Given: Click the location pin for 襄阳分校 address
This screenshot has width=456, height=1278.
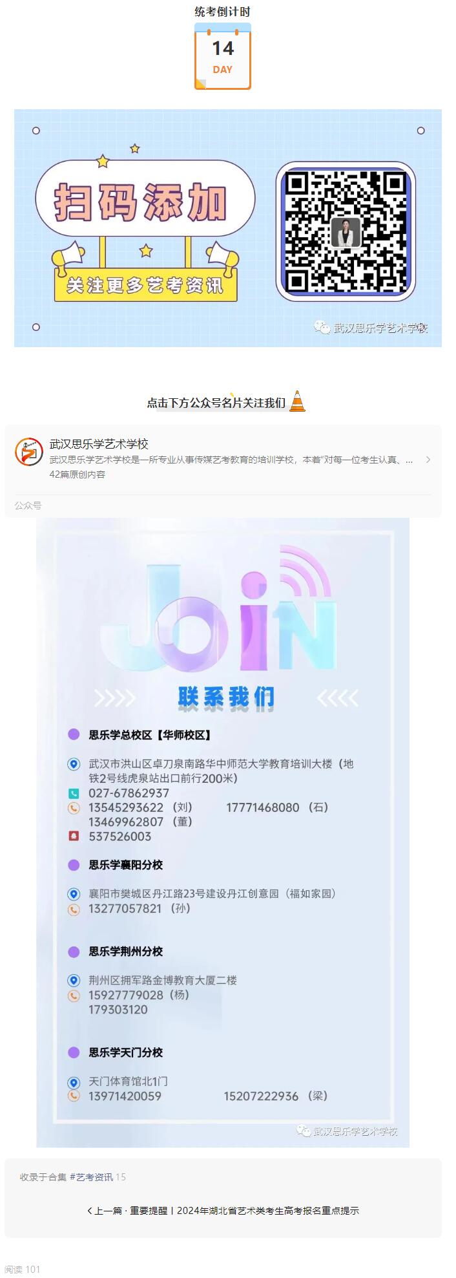Looking at the screenshot, I should pyautogui.click(x=74, y=894).
